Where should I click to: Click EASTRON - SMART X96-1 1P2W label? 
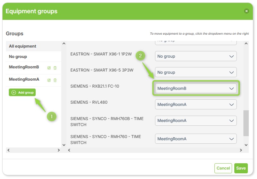tap(101, 54)
